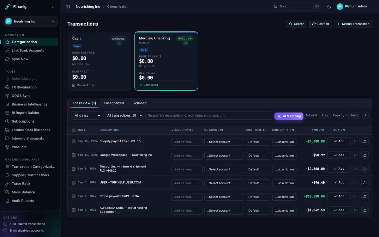This screenshot has width=379, height=237.
Task: Switch to Categorized tab
Action: click(114, 103)
